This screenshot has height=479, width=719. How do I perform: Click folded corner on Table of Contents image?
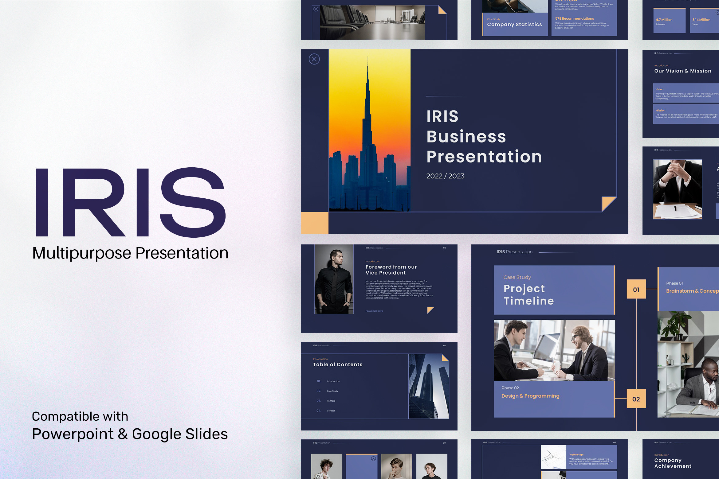445,358
